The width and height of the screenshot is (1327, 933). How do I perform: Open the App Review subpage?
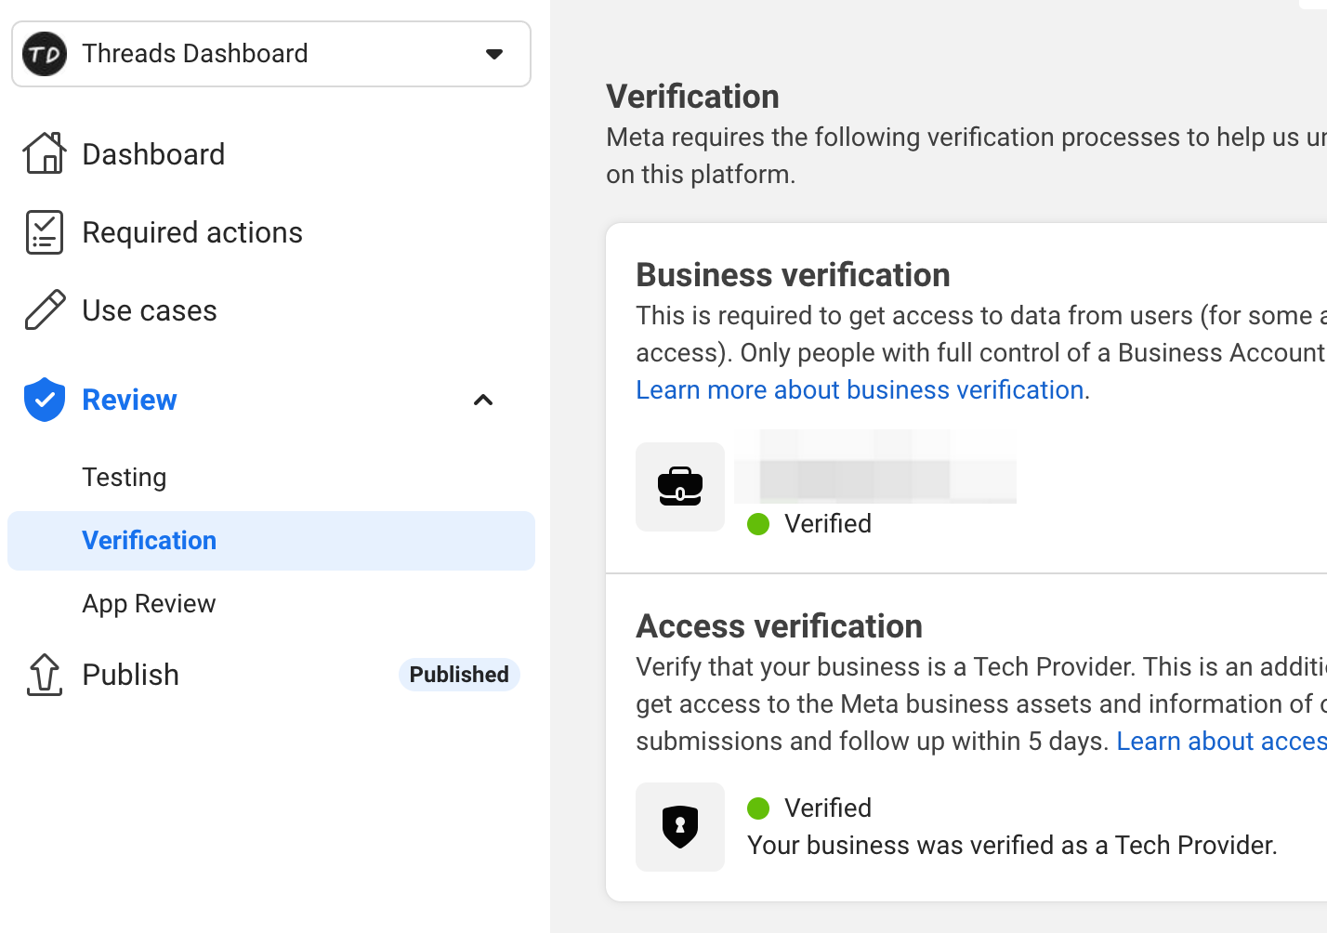click(x=149, y=604)
